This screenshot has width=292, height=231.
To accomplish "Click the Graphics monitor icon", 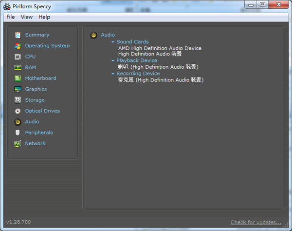I will click(x=18, y=89).
